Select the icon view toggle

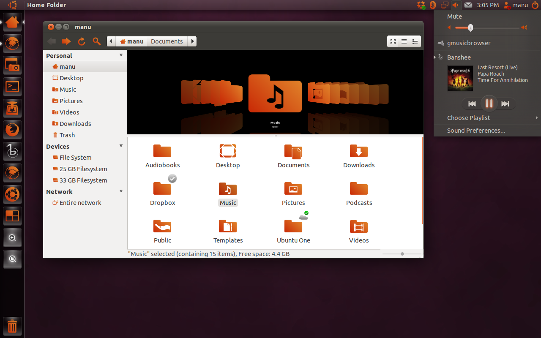[x=393, y=41]
